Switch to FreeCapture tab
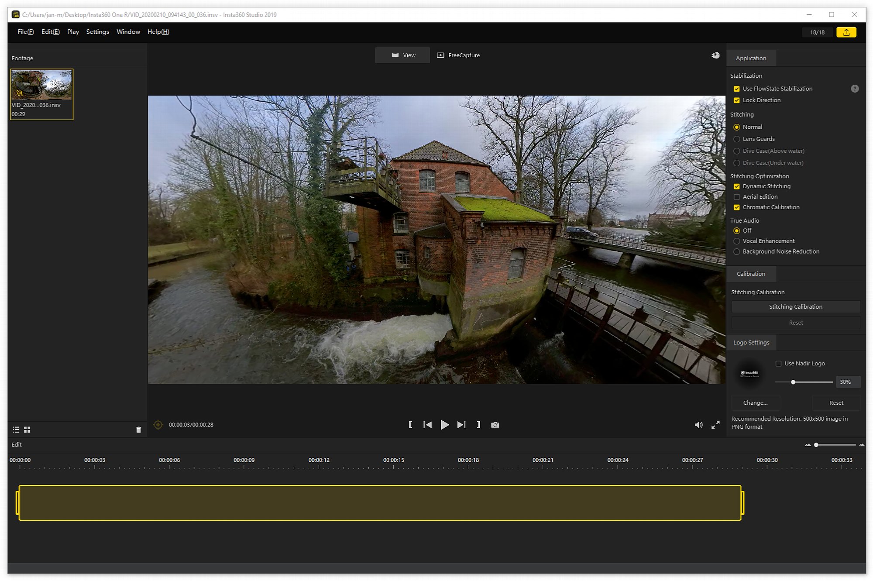873x581 pixels. (458, 55)
